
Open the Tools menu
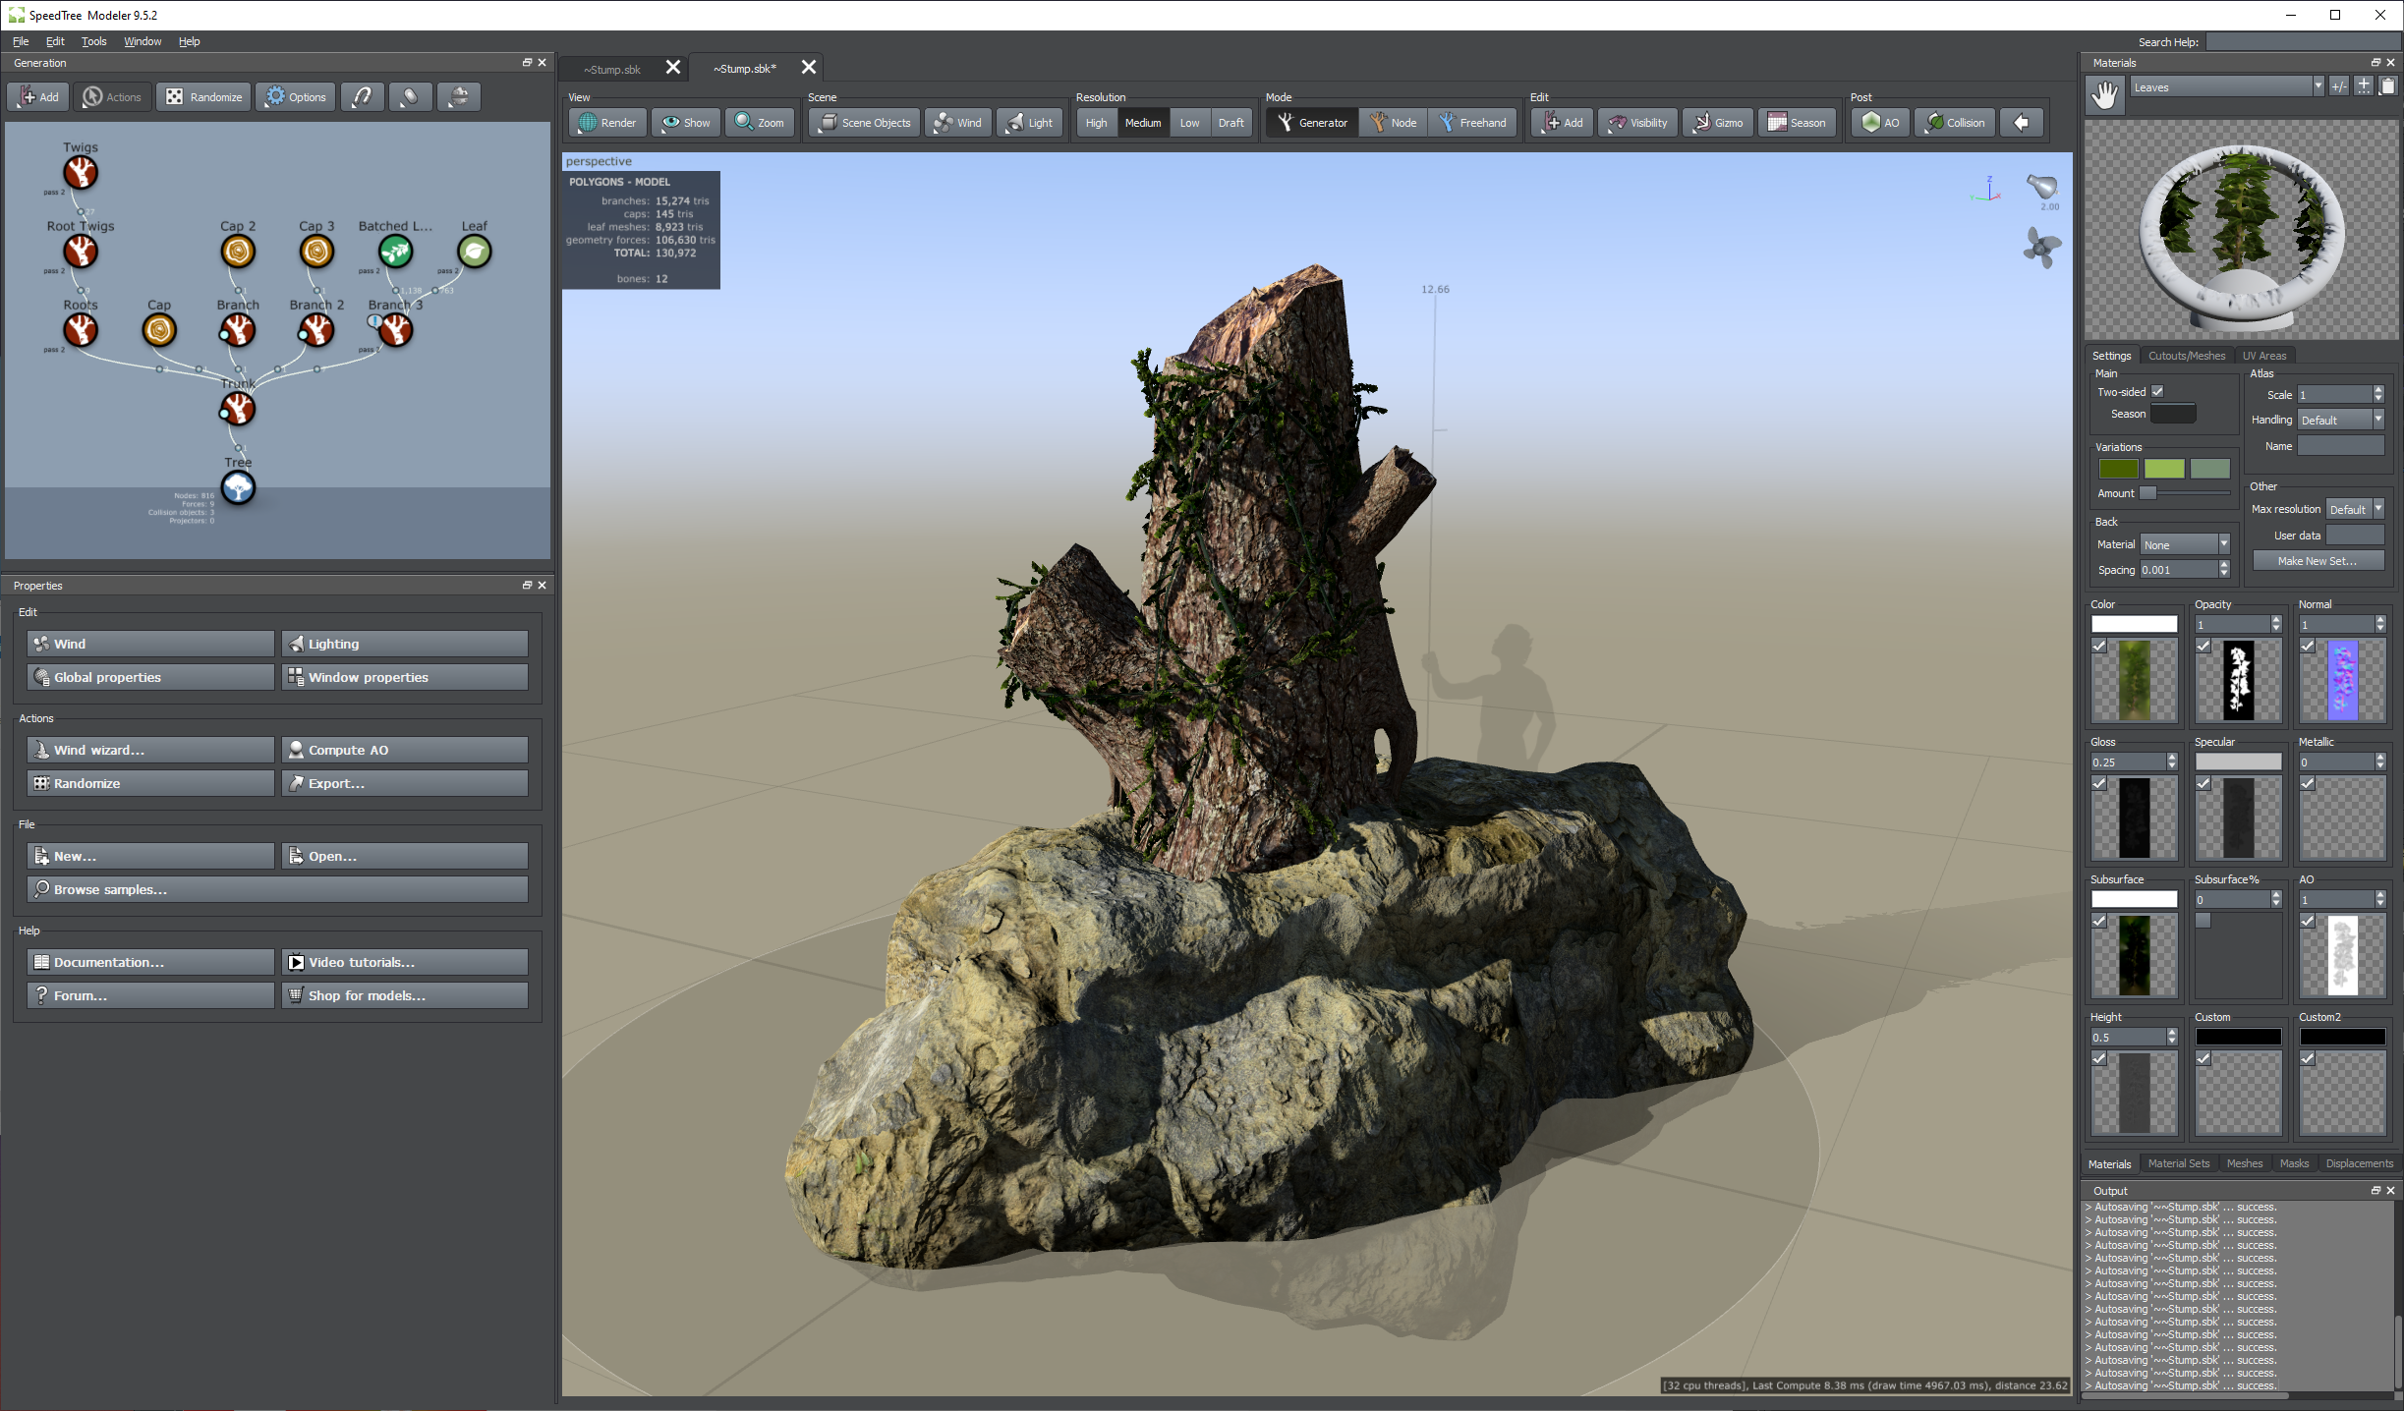(x=93, y=41)
